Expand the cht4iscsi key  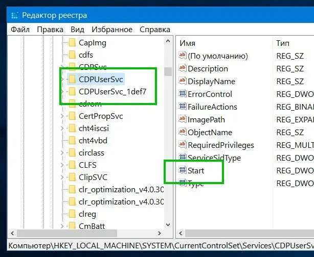(x=62, y=128)
